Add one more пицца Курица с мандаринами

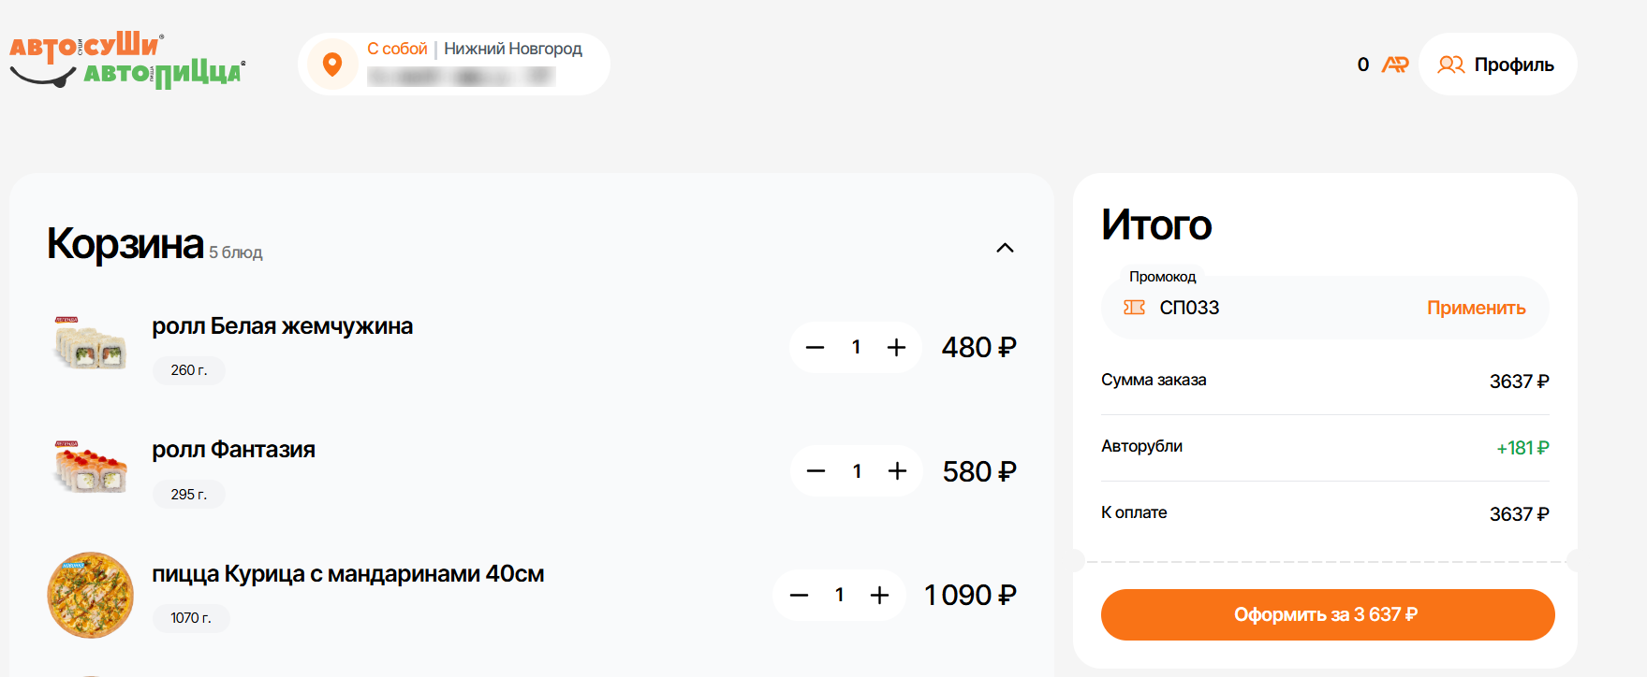[x=879, y=595]
